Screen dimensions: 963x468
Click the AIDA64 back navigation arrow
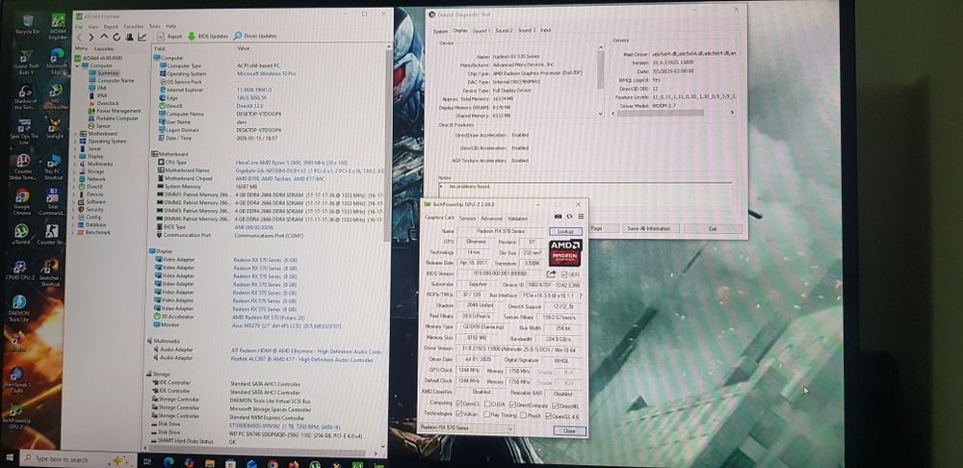(x=80, y=37)
